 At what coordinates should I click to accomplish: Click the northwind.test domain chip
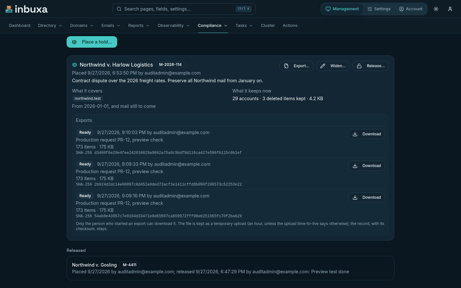pyautogui.click(x=88, y=99)
